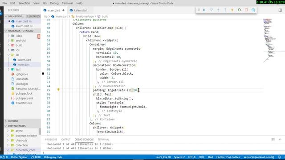Open the File menu
285x160 pixels.
coord(4,3)
